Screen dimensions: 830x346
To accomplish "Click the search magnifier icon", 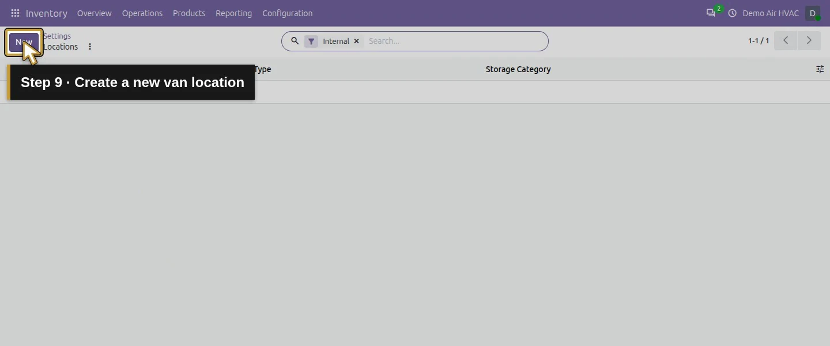I will pyautogui.click(x=295, y=41).
